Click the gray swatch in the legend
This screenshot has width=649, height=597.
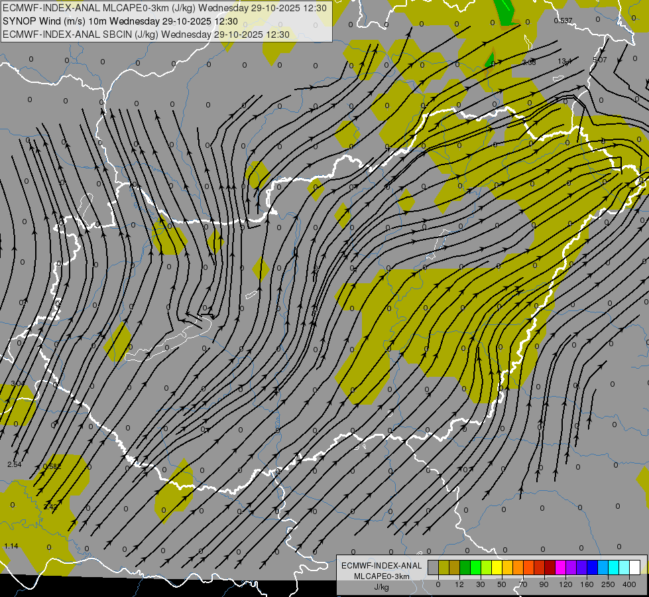pos(434,567)
